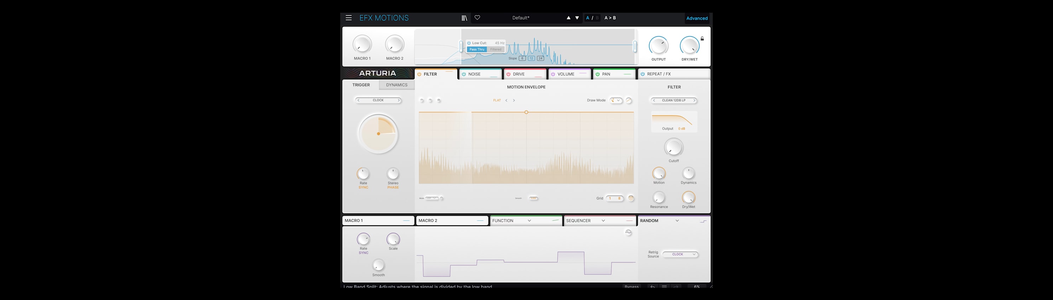Click the small round icon next to Mode dropdown
Viewport: 1053px width, 300px height.
click(441, 198)
